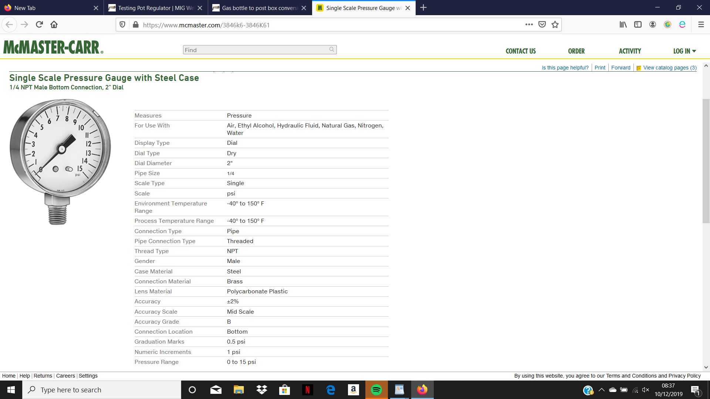Open the catalog pages icon

(x=639, y=68)
